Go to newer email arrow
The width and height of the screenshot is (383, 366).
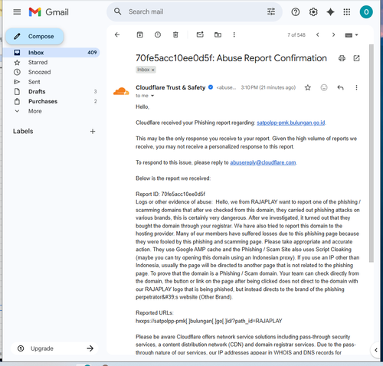point(318,34)
